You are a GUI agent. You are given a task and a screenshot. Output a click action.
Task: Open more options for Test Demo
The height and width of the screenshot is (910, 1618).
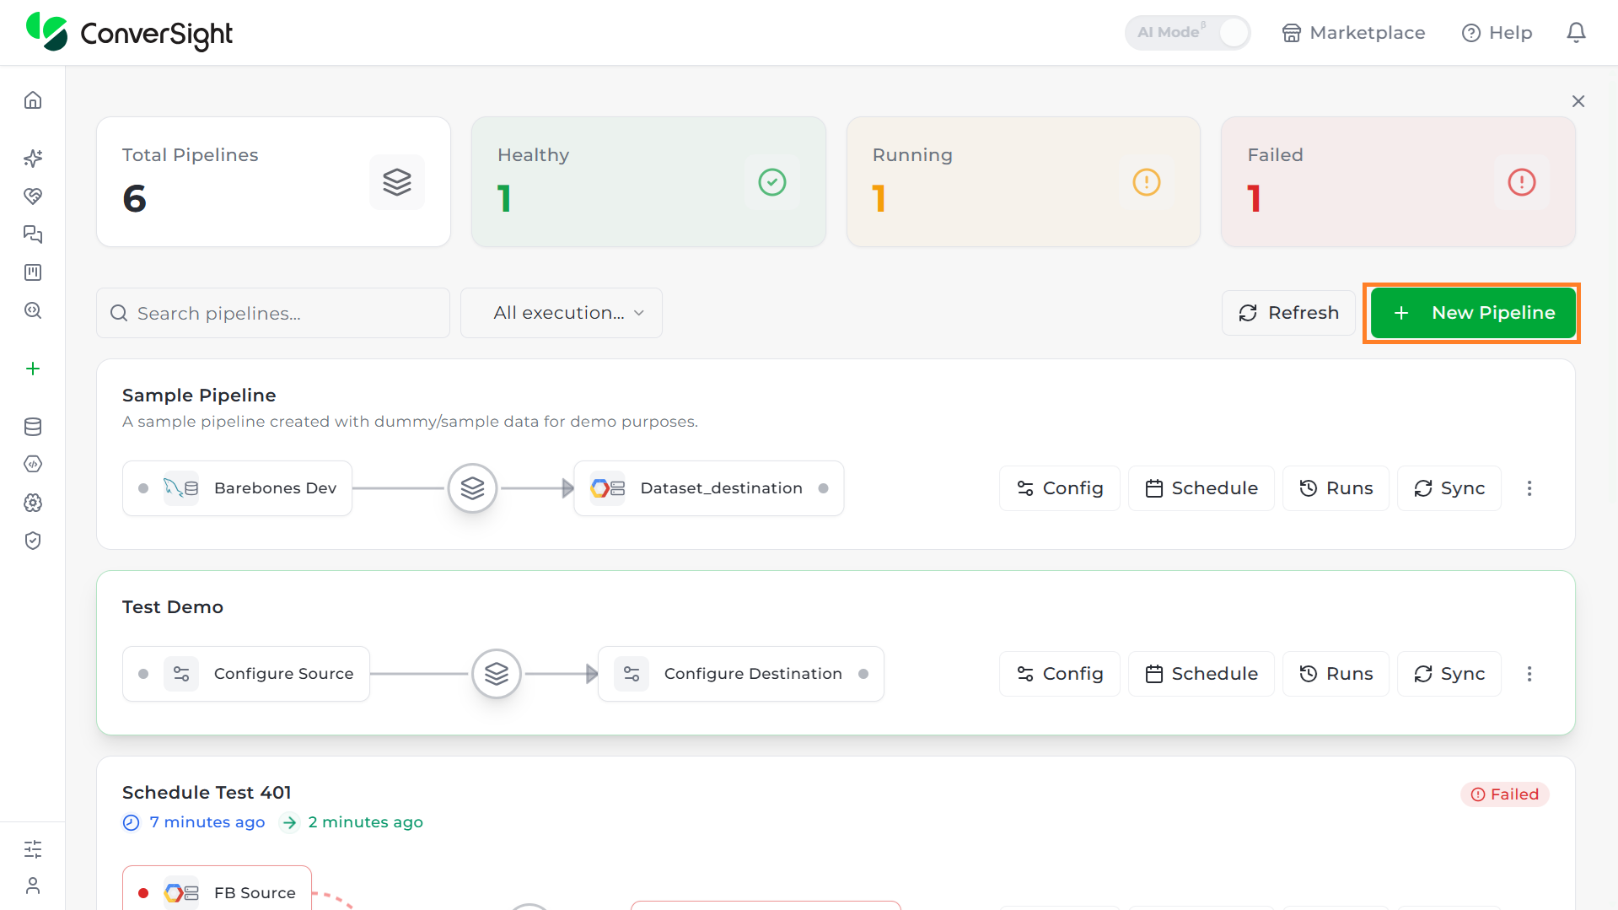point(1529,674)
